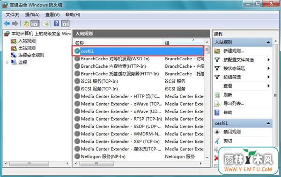Toggle the show/hide action pane toolbar icon
Viewport: 281px width, 177px height.
coord(65,23)
